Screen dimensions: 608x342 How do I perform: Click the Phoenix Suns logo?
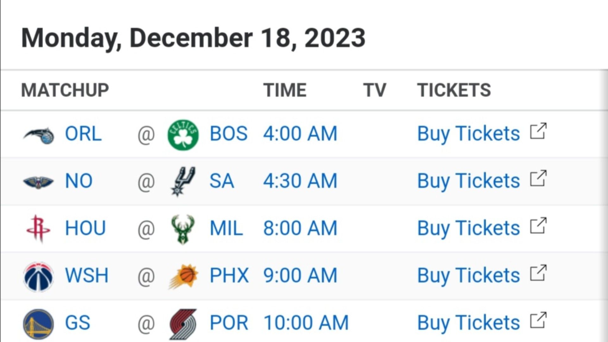coord(183,276)
